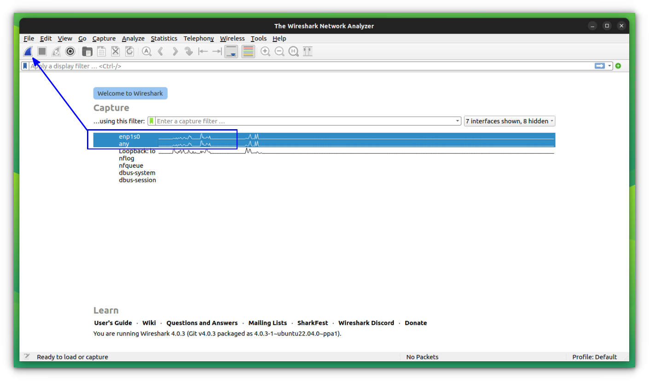Open the Wireless menu

pyautogui.click(x=232, y=39)
